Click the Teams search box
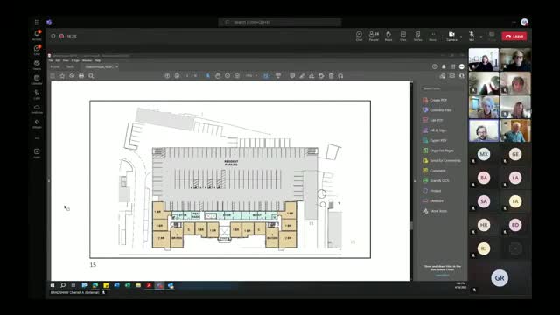The height and width of the screenshot is (315, 560). [280, 22]
